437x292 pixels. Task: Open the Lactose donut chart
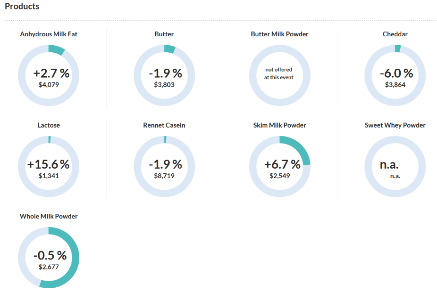tap(49, 166)
